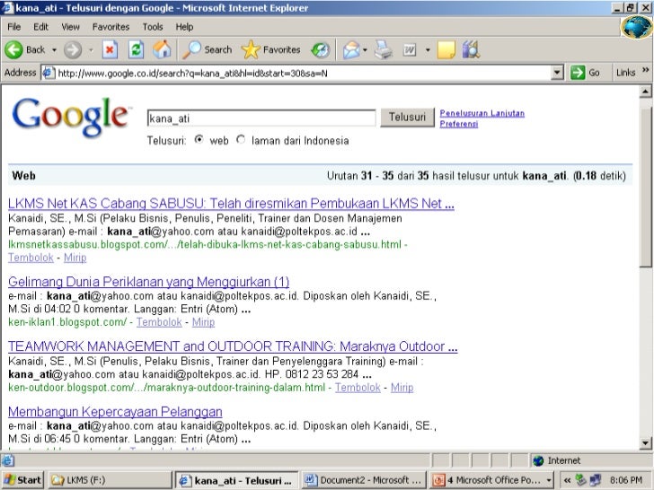
Task: Open Tembolok link for ken-outdoor.blogspot.com
Action: tap(358, 388)
